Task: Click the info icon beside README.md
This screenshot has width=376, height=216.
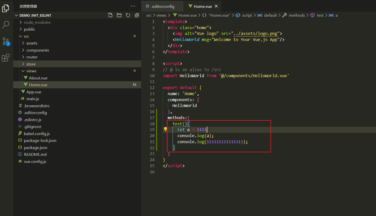Action: tap(20, 154)
